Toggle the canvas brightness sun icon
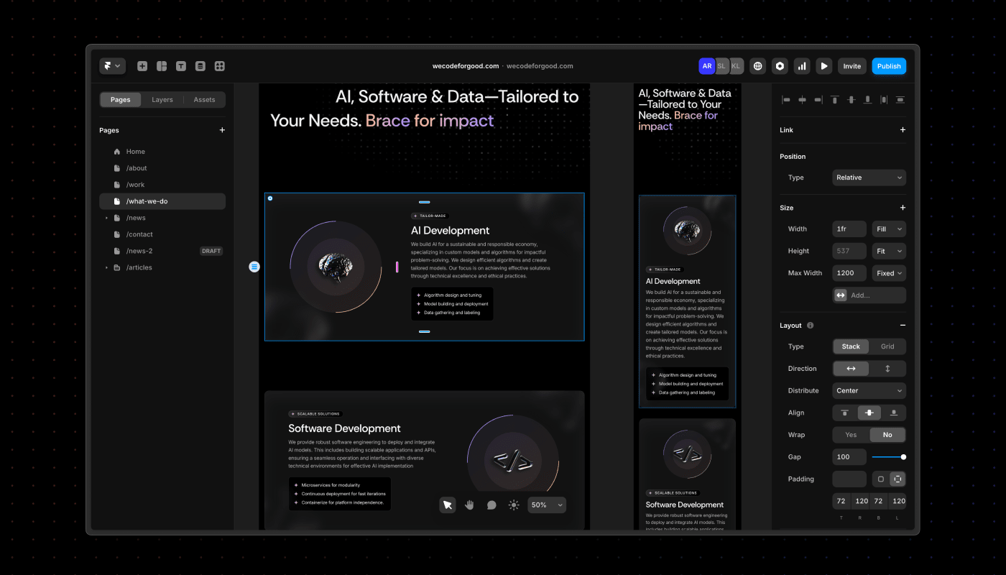 point(514,505)
